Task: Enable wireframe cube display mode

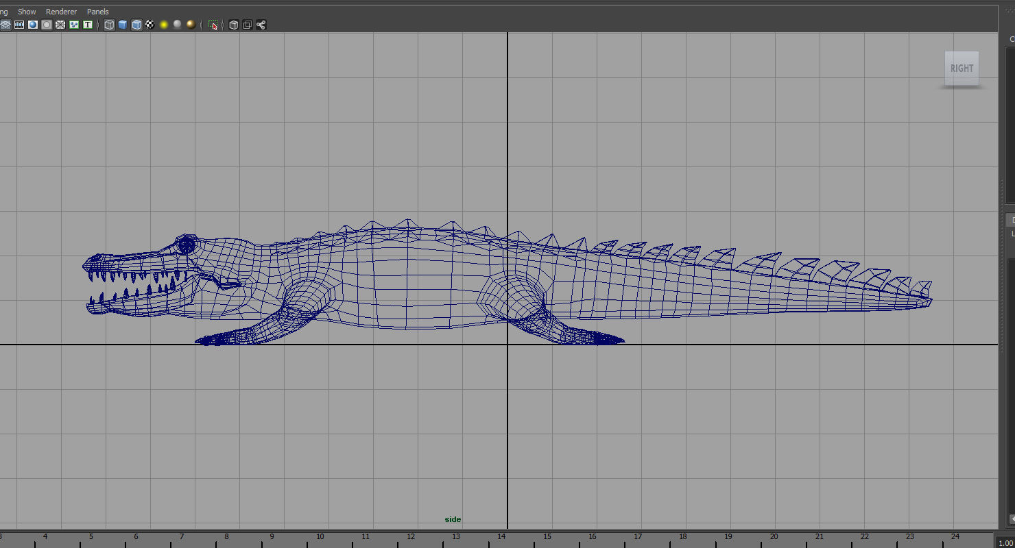Action: (109, 25)
